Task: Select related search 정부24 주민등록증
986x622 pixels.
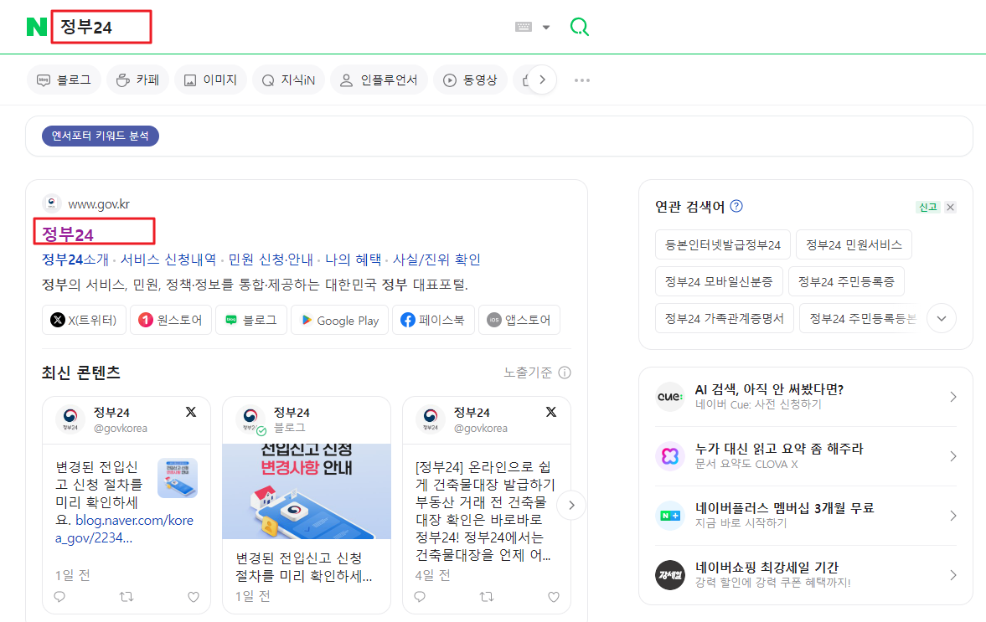Action: 846,281
